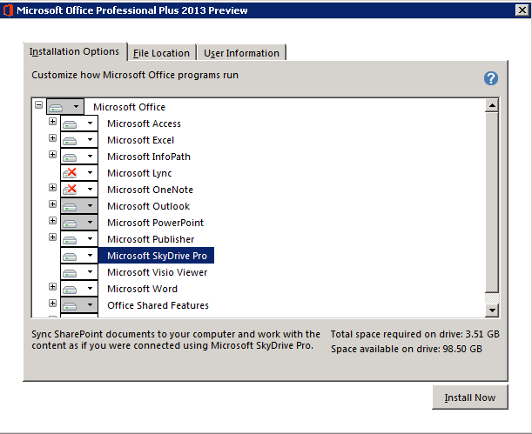Select the Office Shared Features label
The width and height of the screenshot is (532, 434).
click(x=158, y=305)
